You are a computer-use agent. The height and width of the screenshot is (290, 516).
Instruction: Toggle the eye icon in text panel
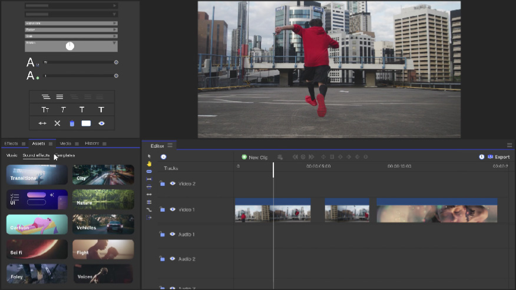click(101, 124)
